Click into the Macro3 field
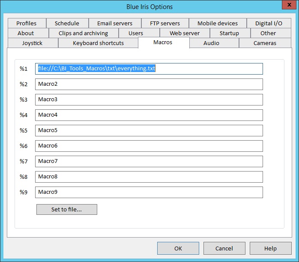Viewport: 299px width, 262px height. tap(149, 99)
